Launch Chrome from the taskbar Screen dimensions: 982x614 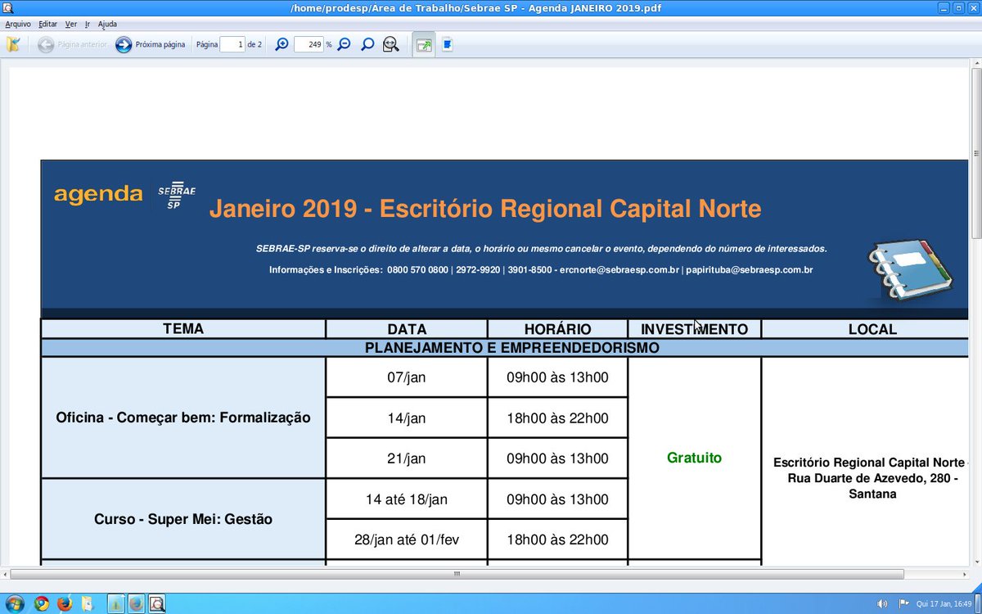pos(42,604)
